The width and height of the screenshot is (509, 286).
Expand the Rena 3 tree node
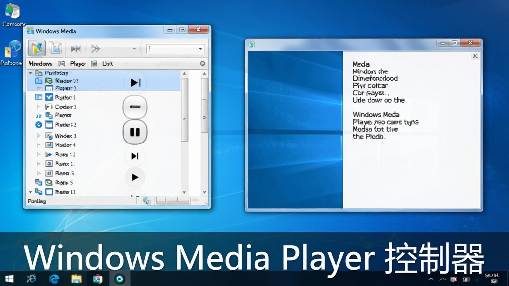pyautogui.click(x=38, y=173)
